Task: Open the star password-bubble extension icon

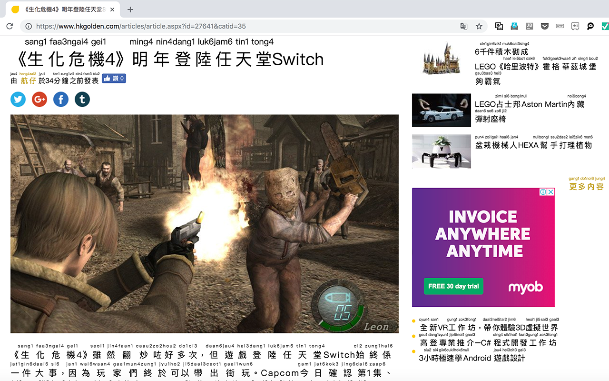Action: pyautogui.click(x=575, y=27)
